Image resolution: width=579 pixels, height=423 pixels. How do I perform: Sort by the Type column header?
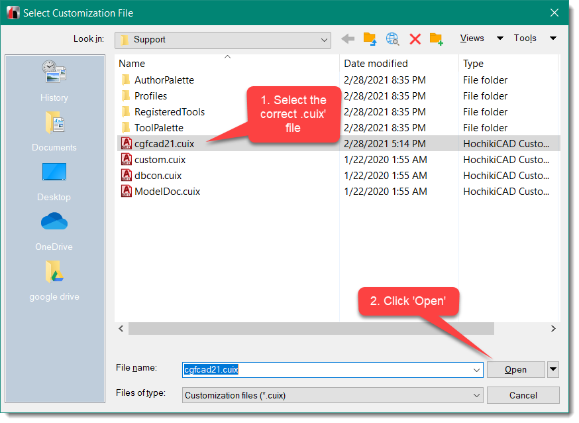click(x=508, y=64)
